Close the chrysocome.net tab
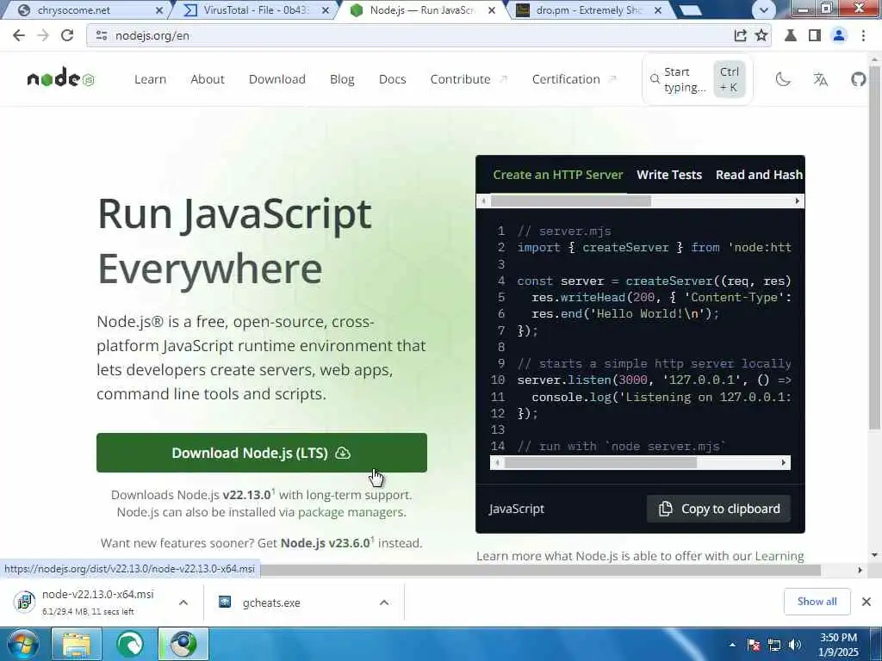 click(159, 10)
